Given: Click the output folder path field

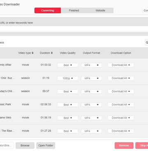Looking at the screenshot, I should click(7, 146).
